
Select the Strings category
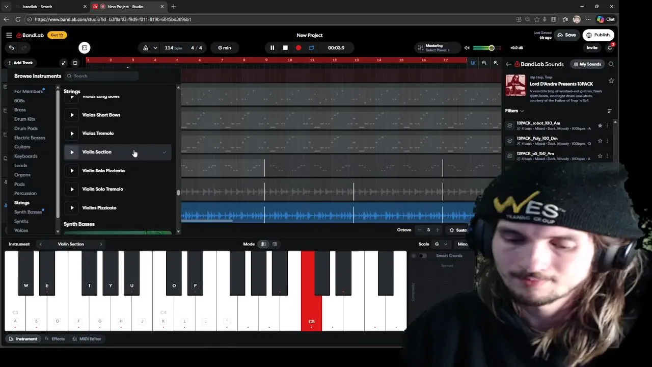click(x=22, y=203)
